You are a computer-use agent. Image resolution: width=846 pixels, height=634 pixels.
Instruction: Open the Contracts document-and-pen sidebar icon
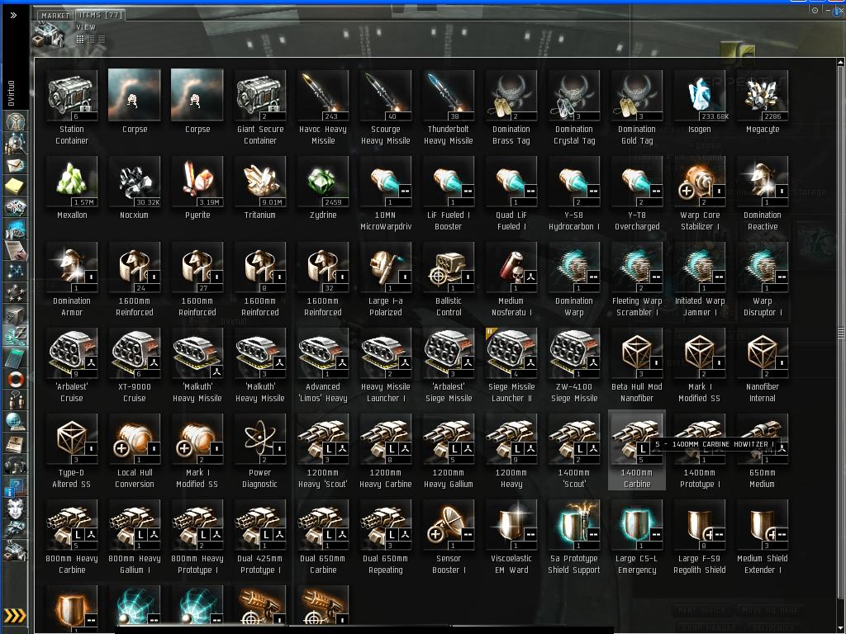[x=15, y=250]
